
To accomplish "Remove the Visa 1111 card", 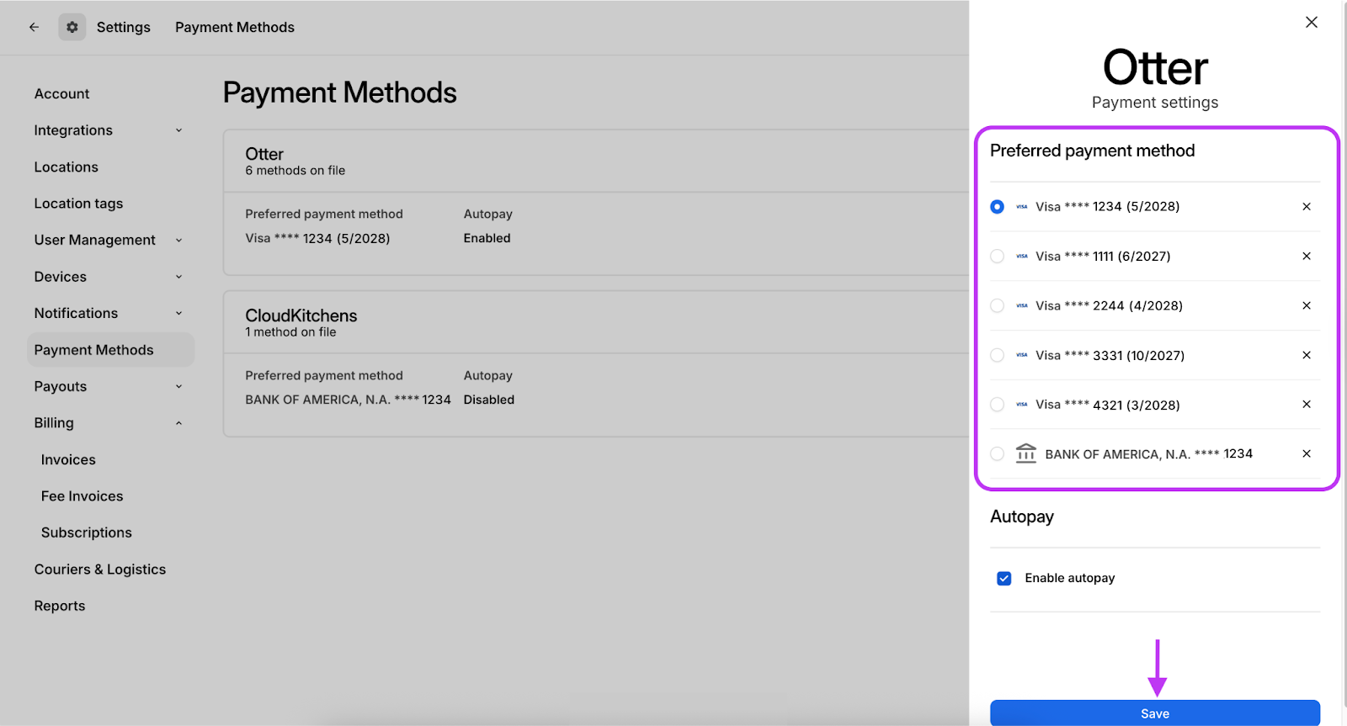I will (1307, 256).
